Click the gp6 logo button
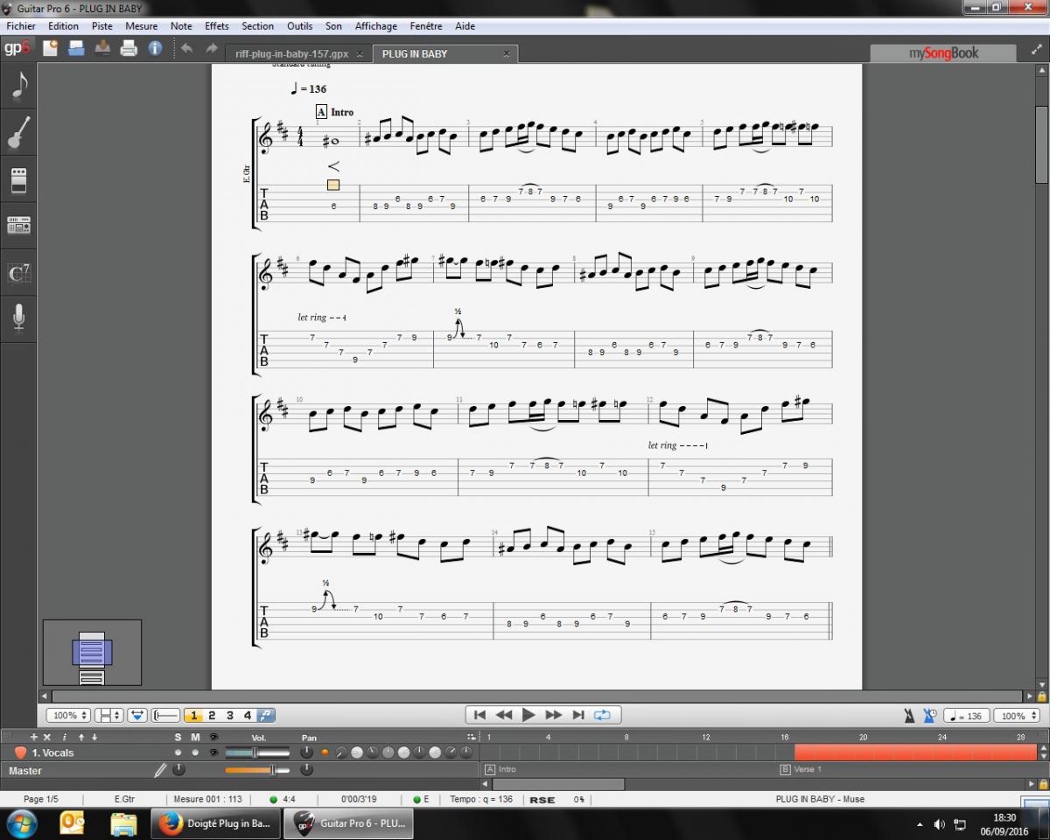This screenshot has height=840, width=1050. coord(17,48)
